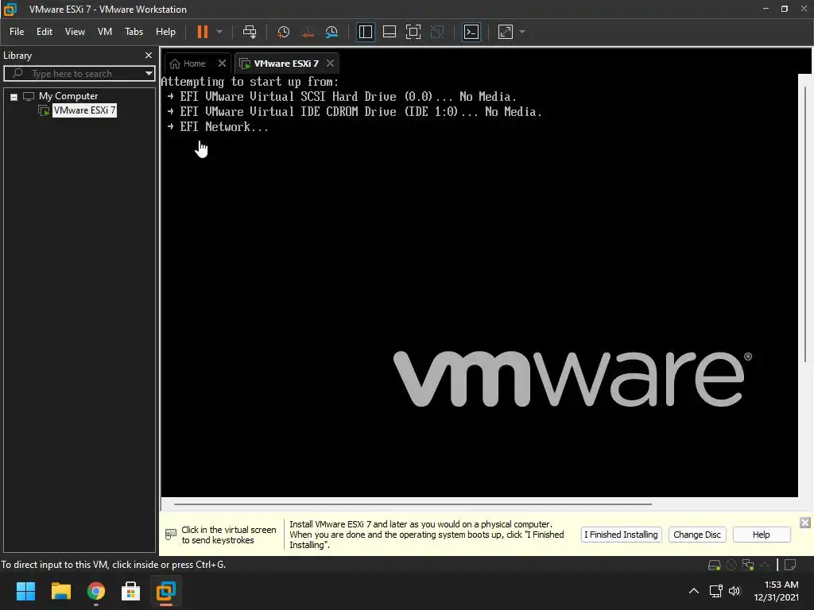This screenshot has width=814, height=610.
Task: Open Google Chrome from the taskbar
Action: tap(96, 591)
